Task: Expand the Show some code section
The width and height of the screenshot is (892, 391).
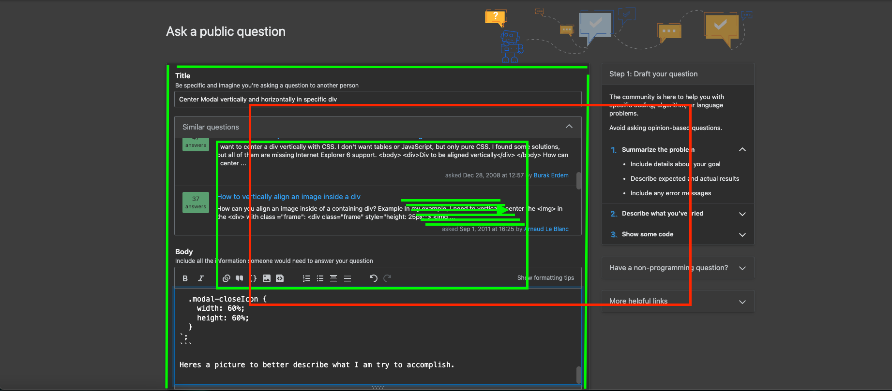Action: click(742, 234)
